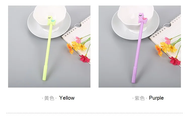Open the purple pen product photo
The height and width of the screenshot is (127, 189).
click(x=140, y=46)
